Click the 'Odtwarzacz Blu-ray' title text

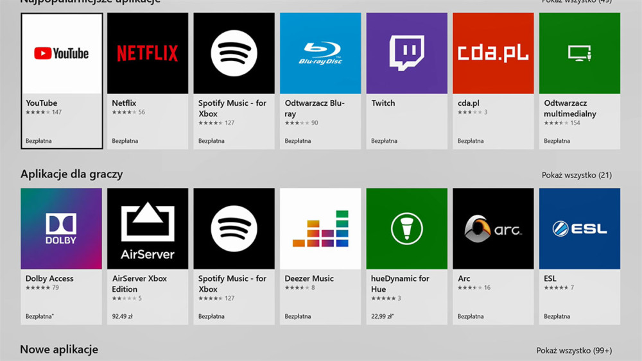point(315,108)
